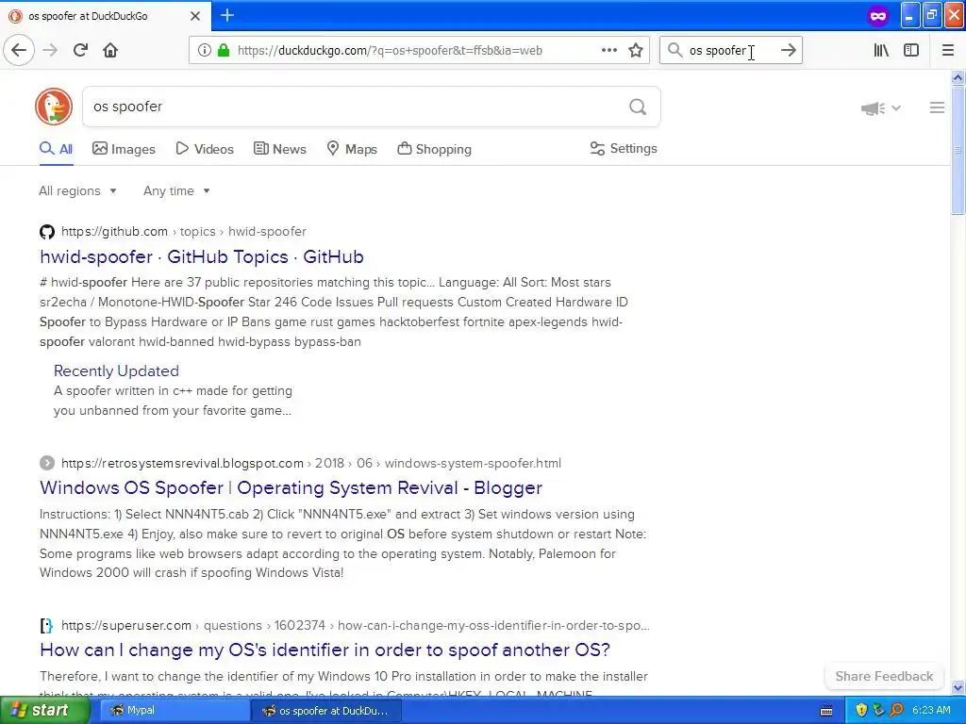Click magnifier icon in browser search box
The width and height of the screenshot is (966, 724).
pos(675,50)
